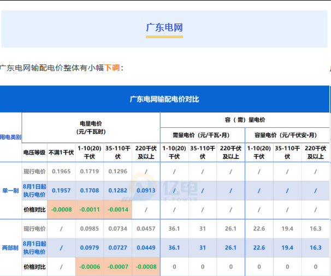Image resolution: width=331 pixels, height=276 pixels.
Task: Select the value 0.0734
Action: click(x=118, y=228)
